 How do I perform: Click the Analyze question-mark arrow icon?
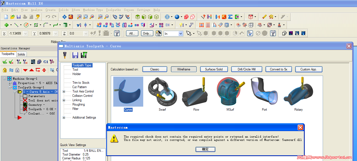203,17
